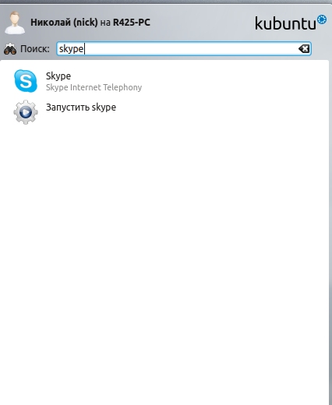The image size is (332, 405).
Task: Focus the Поиск search input field
Action: coord(184,48)
